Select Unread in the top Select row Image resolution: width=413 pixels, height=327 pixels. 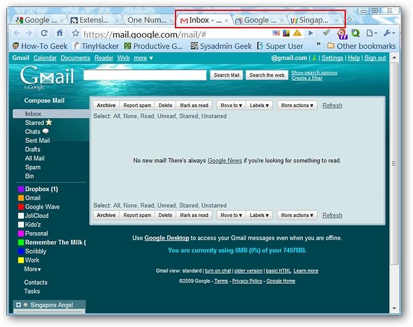coord(166,116)
